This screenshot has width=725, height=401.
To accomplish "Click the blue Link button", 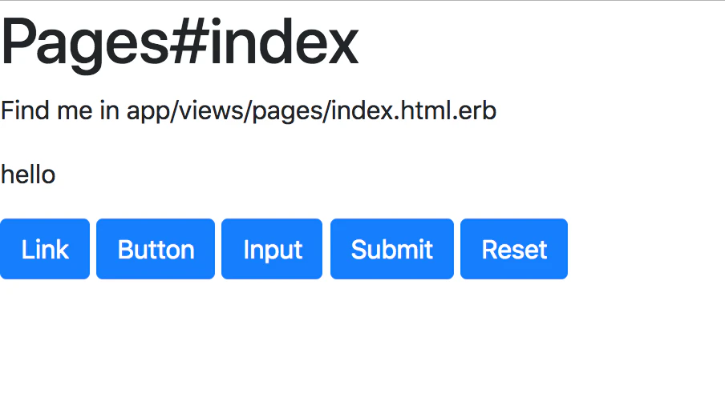I will [x=45, y=249].
